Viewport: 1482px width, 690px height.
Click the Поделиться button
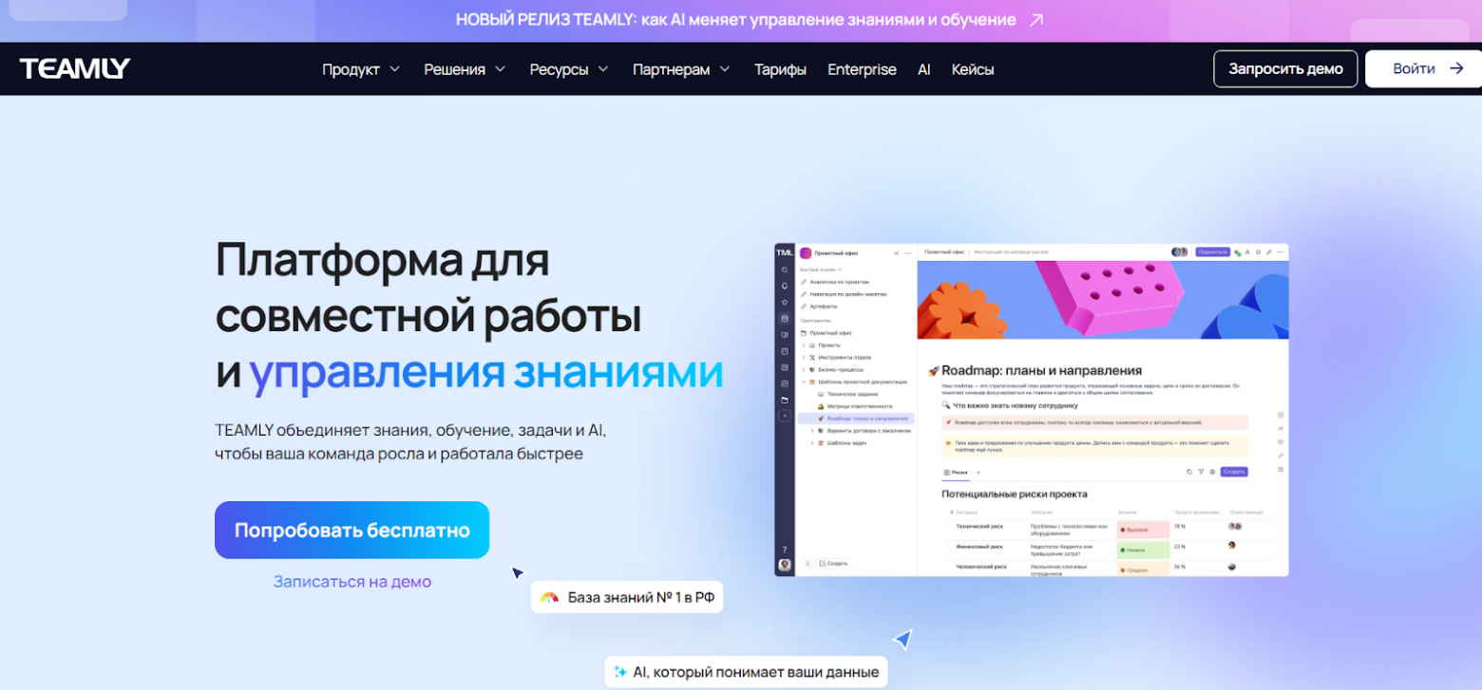click(1213, 252)
